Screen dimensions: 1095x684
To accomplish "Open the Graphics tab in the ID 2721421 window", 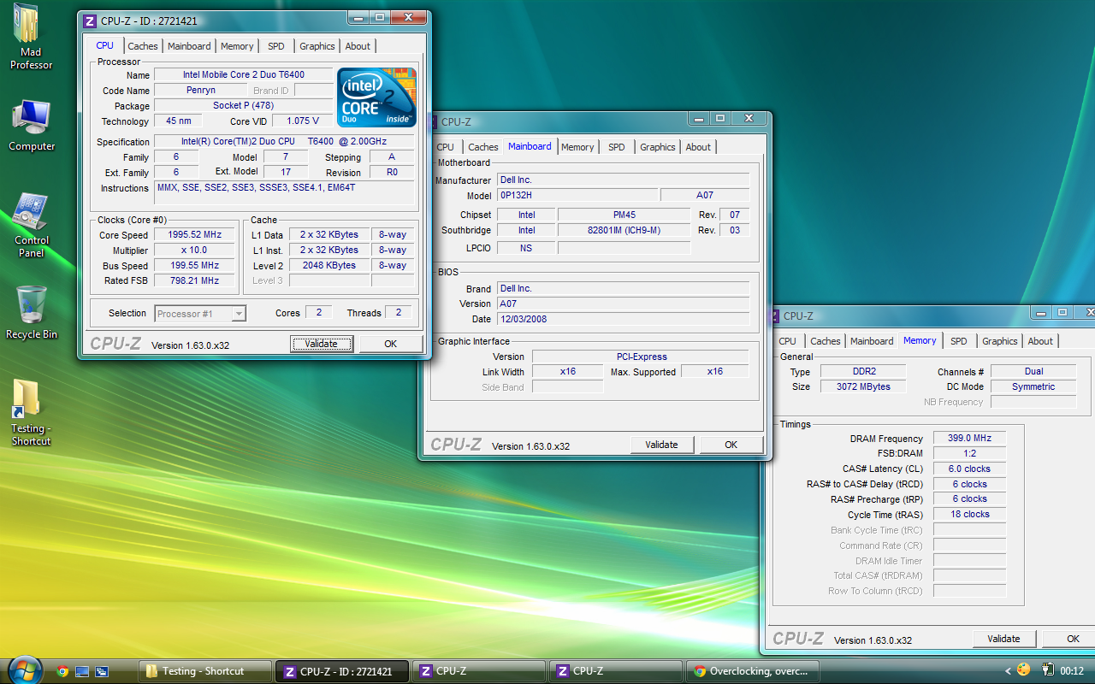I will pyautogui.click(x=317, y=46).
